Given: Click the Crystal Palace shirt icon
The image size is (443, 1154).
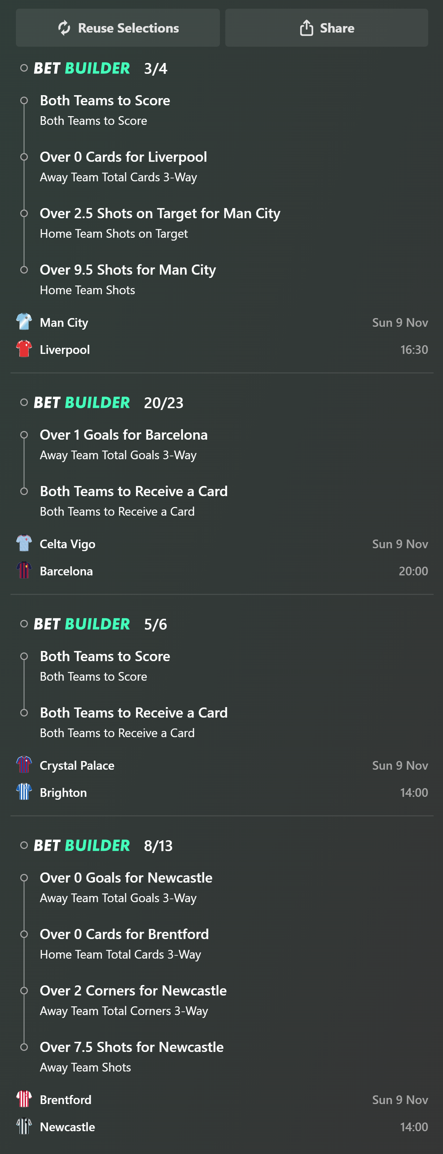Looking at the screenshot, I should [x=24, y=765].
